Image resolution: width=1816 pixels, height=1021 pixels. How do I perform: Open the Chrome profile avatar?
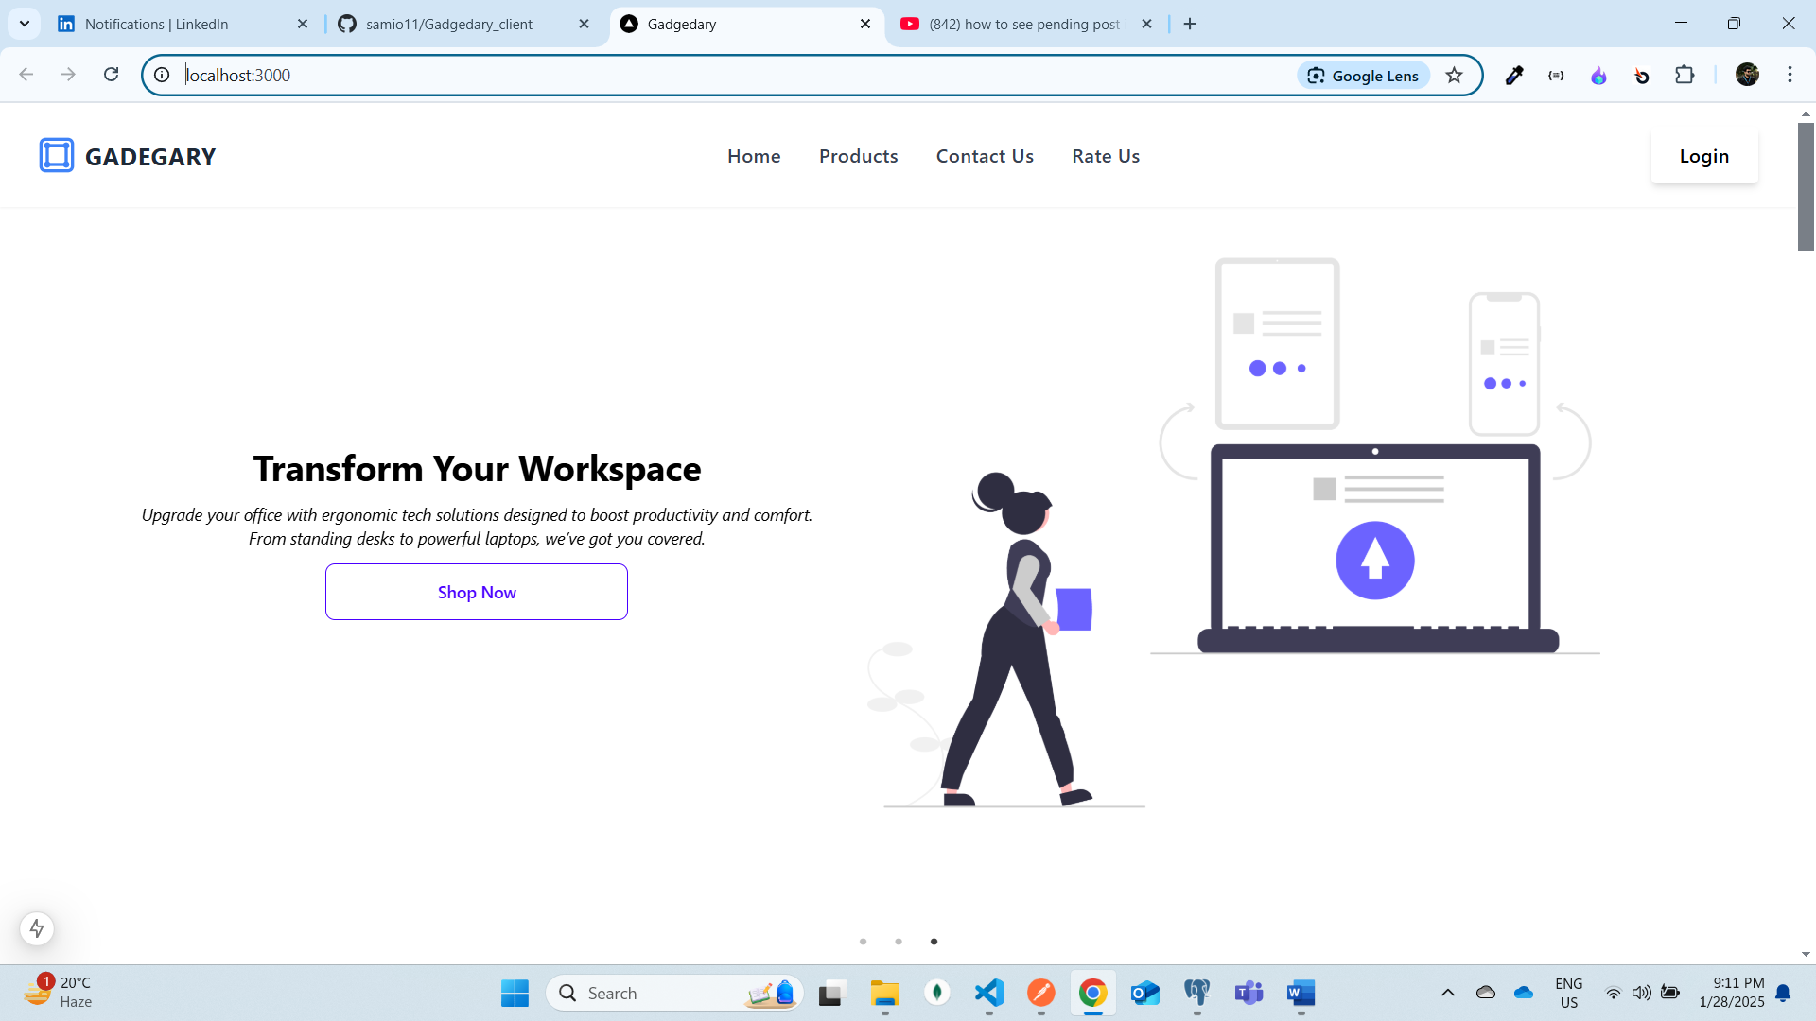[1747, 75]
